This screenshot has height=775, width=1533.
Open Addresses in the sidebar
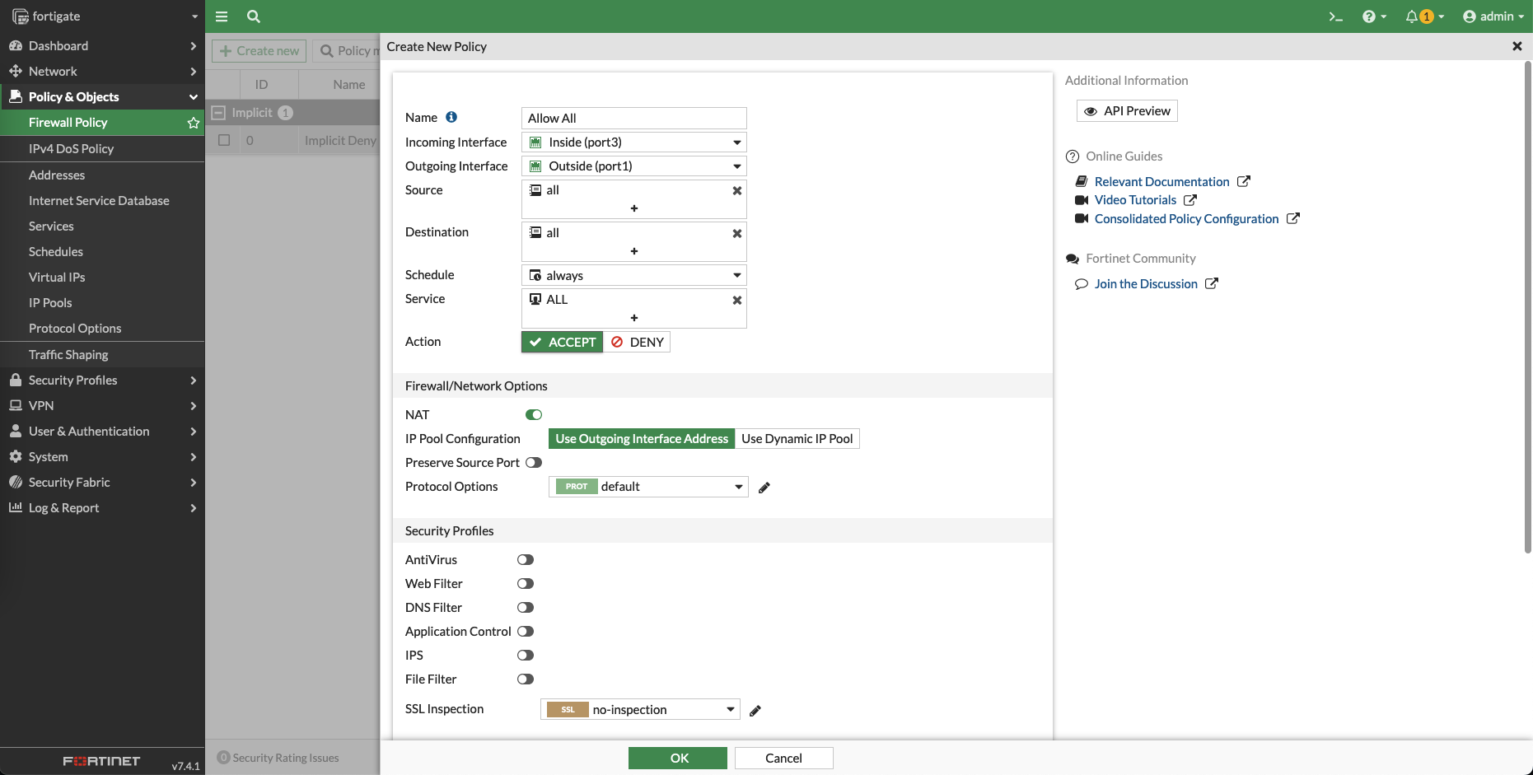(57, 175)
